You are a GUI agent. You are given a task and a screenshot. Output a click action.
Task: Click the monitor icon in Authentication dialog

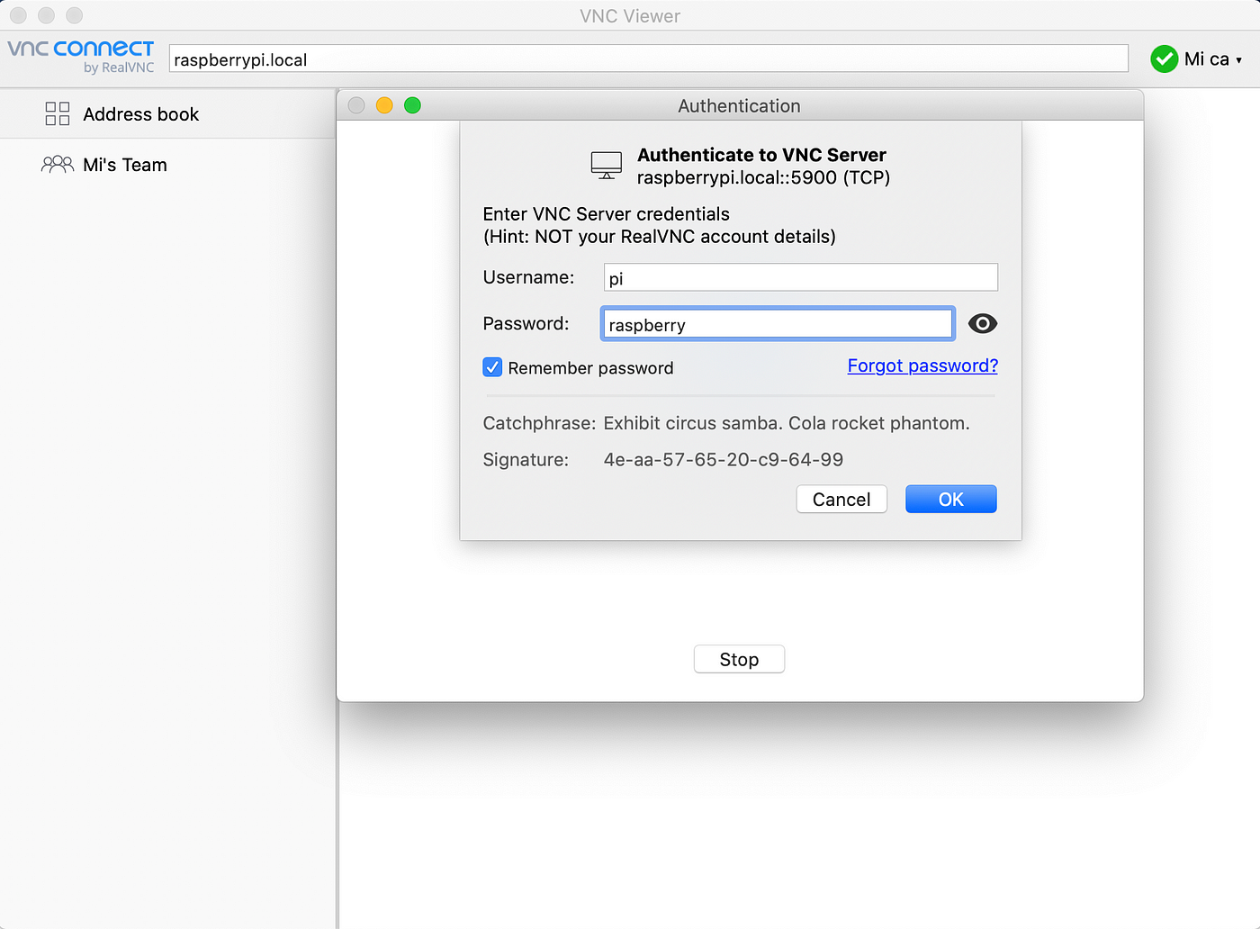607,166
